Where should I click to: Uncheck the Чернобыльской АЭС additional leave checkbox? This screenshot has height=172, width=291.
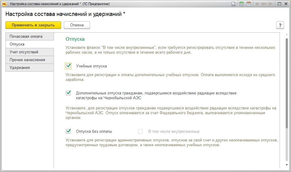pyautogui.click(x=68, y=93)
